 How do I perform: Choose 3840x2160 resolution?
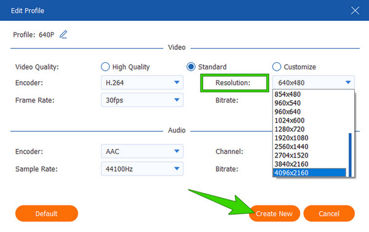click(309, 164)
